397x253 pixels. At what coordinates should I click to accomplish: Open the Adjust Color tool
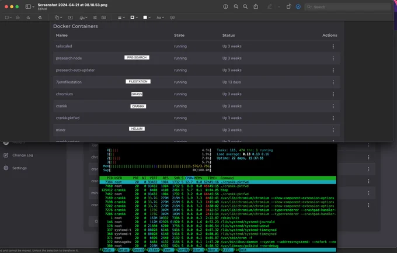(95, 18)
